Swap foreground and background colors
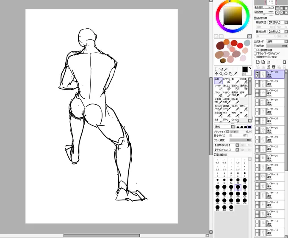The image size is (288, 238). [250, 68]
